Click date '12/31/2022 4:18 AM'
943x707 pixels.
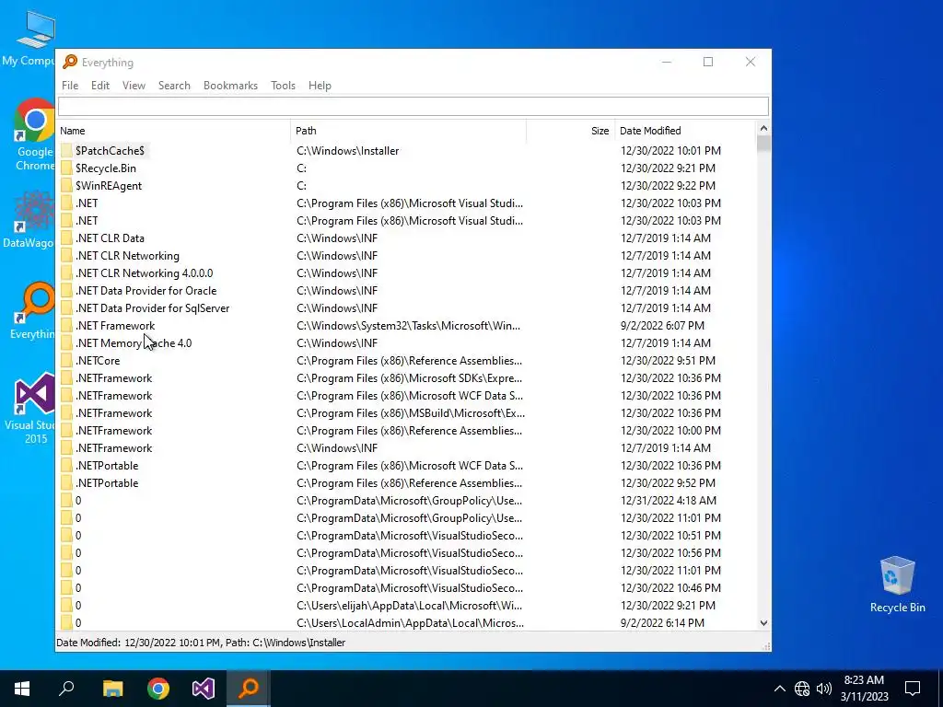669,500
